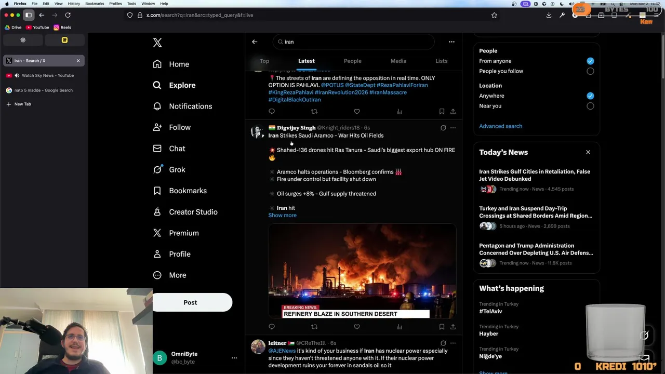The height and width of the screenshot is (374, 665).
Task: Bookmark the Pahlavi hashtags tweet
Action: point(442,111)
